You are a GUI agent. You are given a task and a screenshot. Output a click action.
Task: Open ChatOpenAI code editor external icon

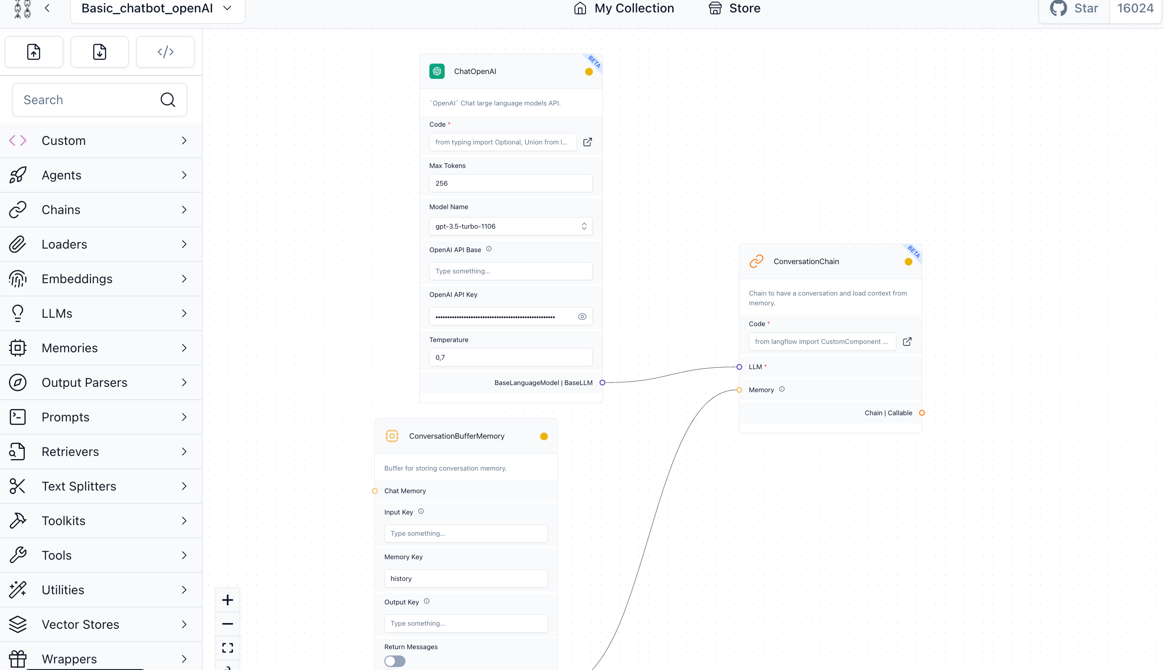[x=587, y=142]
